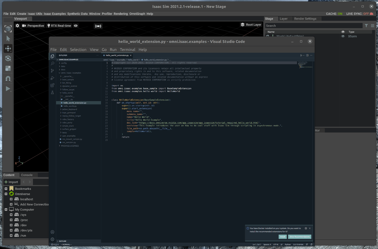Switch to the Console tab in Isaac Sim

[27, 175]
